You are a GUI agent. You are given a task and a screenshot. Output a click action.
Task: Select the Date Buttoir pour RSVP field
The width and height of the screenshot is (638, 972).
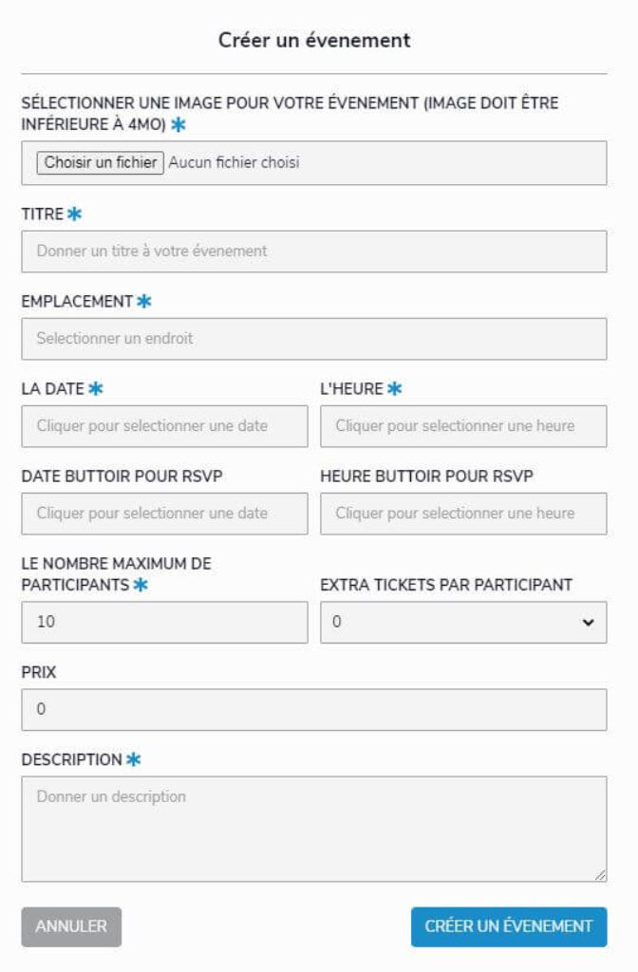[164, 514]
